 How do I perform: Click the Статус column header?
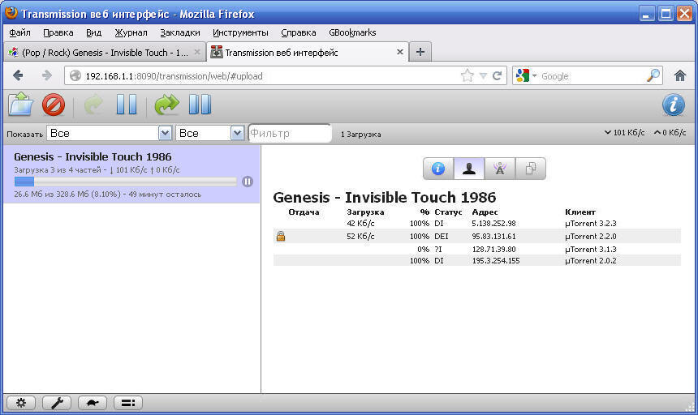pyautogui.click(x=448, y=212)
